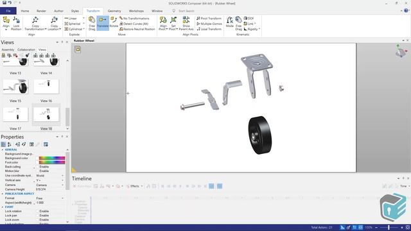Open the Window ribbon tab
The width and height of the screenshot is (411, 231).
(157, 11)
